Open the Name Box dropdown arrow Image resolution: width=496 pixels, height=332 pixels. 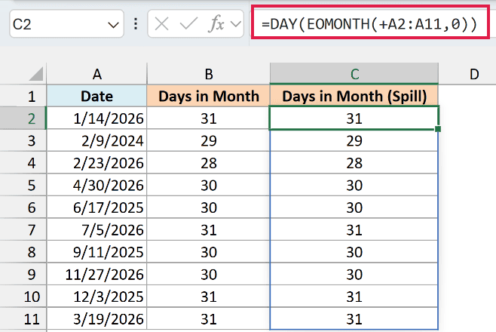coord(113,25)
